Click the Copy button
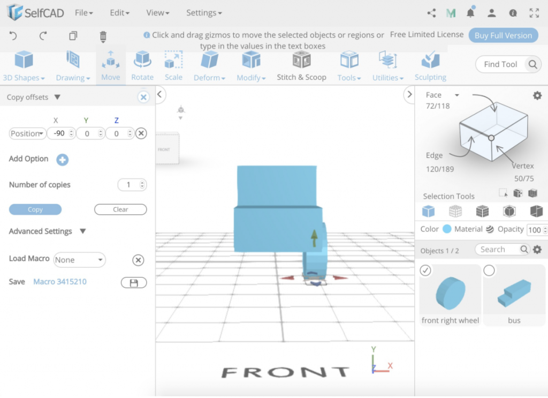This screenshot has height=398, width=548. pyautogui.click(x=35, y=209)
